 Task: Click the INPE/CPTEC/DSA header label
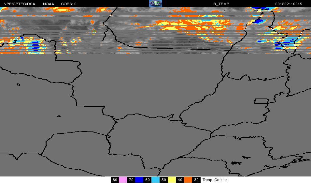19,4
